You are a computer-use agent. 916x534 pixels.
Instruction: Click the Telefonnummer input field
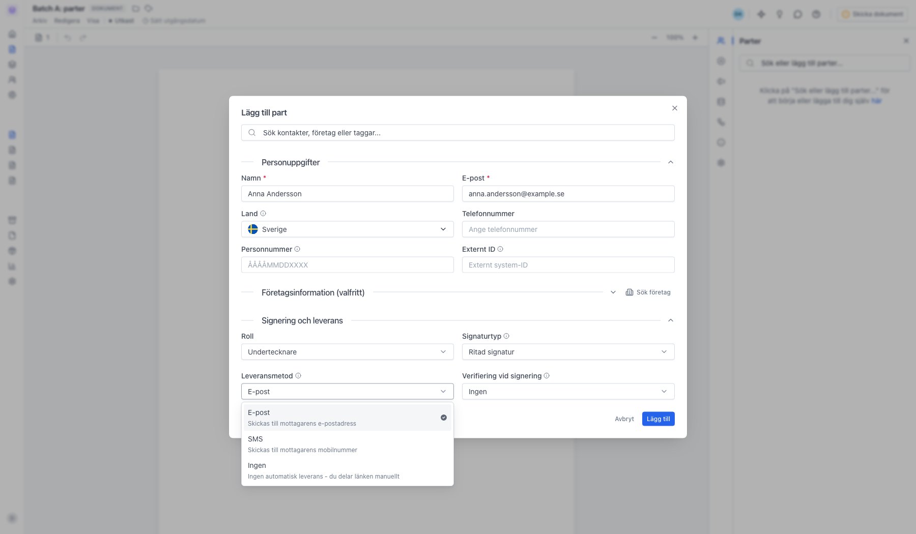pos(568,229)
